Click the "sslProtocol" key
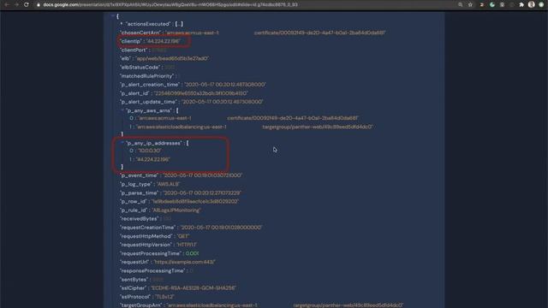 135,297
